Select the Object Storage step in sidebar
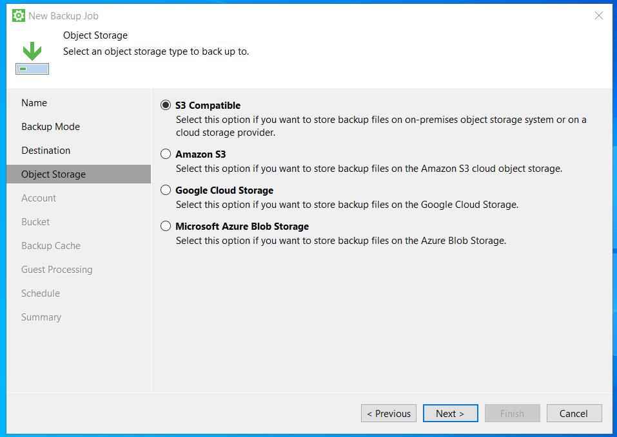The height and width of the screenshot is (437, 617). (54, 174)
